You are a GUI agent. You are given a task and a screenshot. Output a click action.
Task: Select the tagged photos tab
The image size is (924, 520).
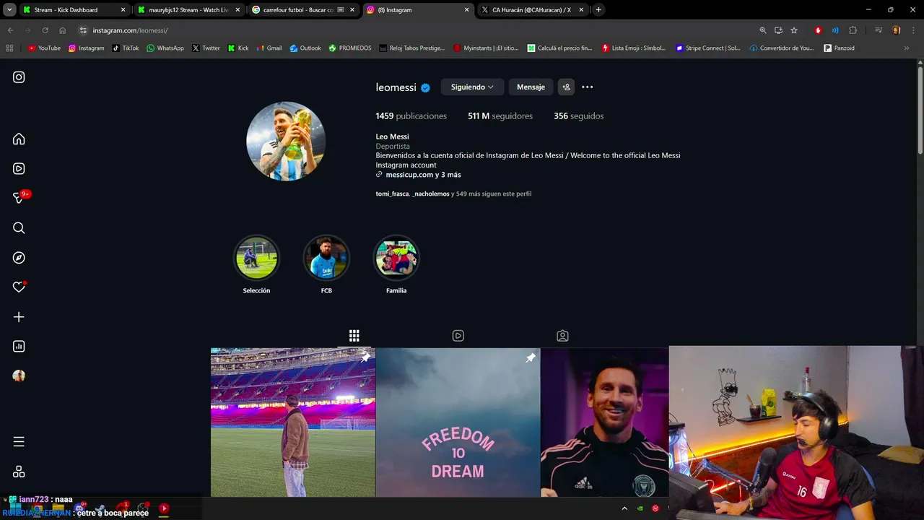(562, 336)
